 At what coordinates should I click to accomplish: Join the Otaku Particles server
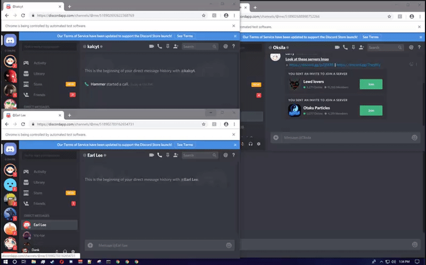371,111
